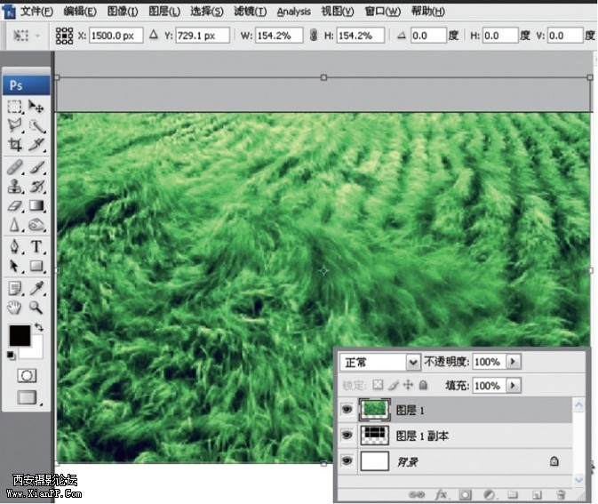Click the foreground color swatch

click(20, 336)
